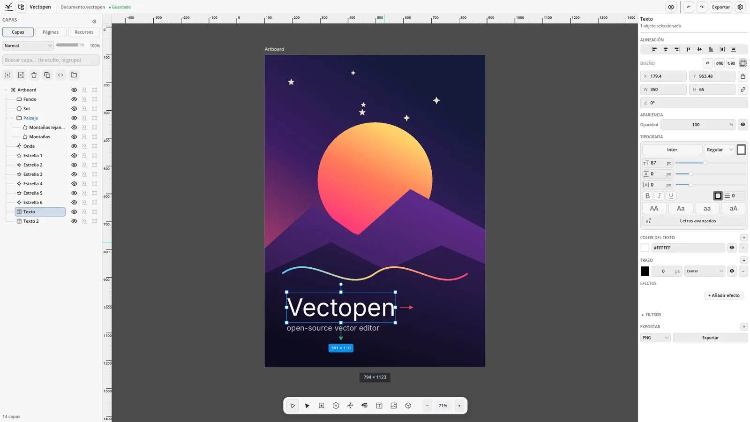Toggle position lock next to Y field

tap(743, 76)
